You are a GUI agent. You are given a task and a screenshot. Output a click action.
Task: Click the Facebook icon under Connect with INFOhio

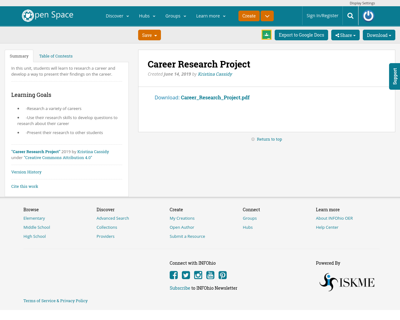[173, 274]
